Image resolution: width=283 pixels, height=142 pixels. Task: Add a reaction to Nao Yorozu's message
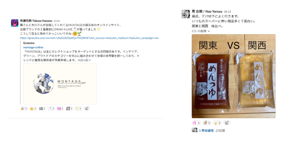[227, 123]
